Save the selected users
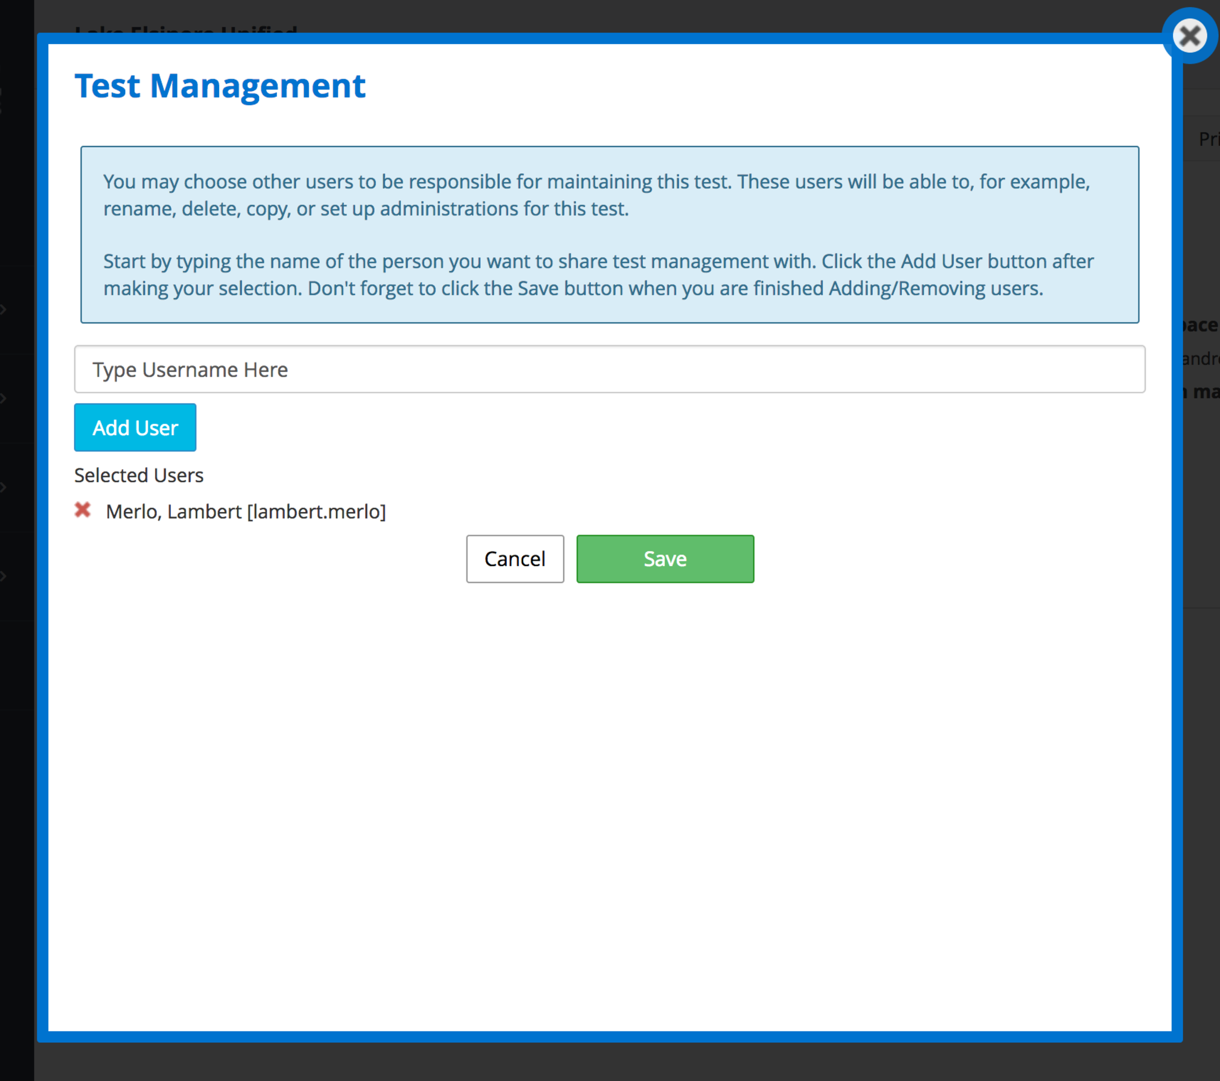This screenshot has width=1220, height=1081. pos(665,559)
